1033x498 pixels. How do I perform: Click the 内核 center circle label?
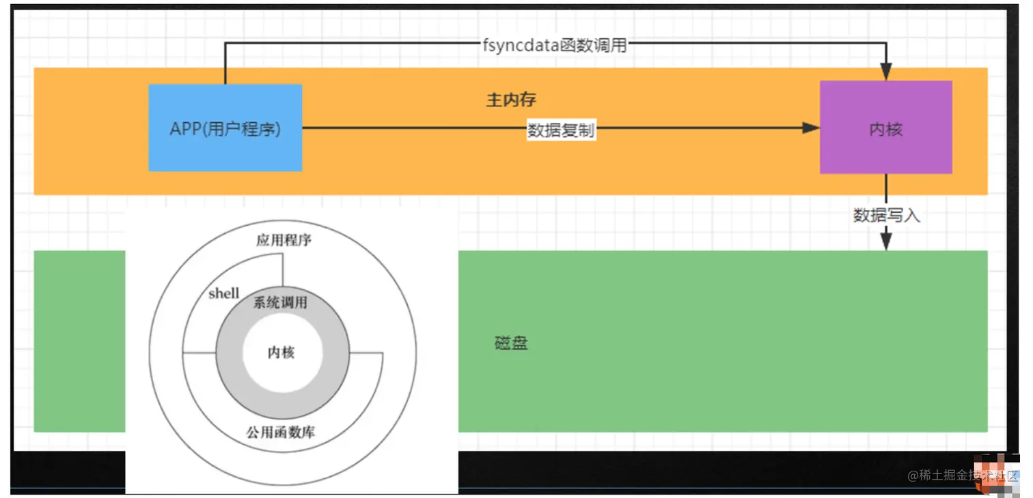281,353
